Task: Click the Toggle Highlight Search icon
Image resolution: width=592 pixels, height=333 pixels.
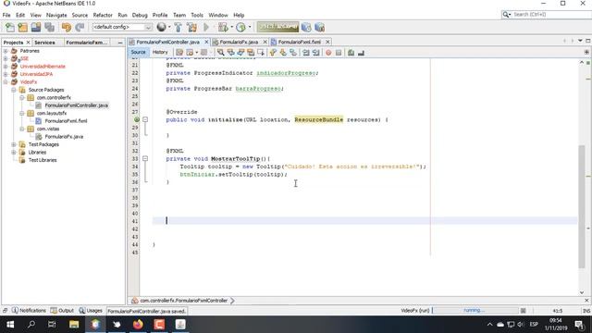Action: [x=251, y=53]
